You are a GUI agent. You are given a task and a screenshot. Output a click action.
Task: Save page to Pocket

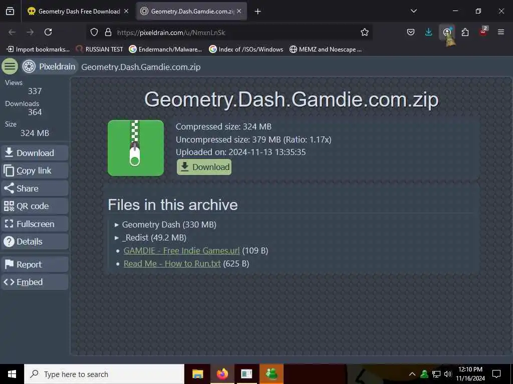[x=411, y=32]
